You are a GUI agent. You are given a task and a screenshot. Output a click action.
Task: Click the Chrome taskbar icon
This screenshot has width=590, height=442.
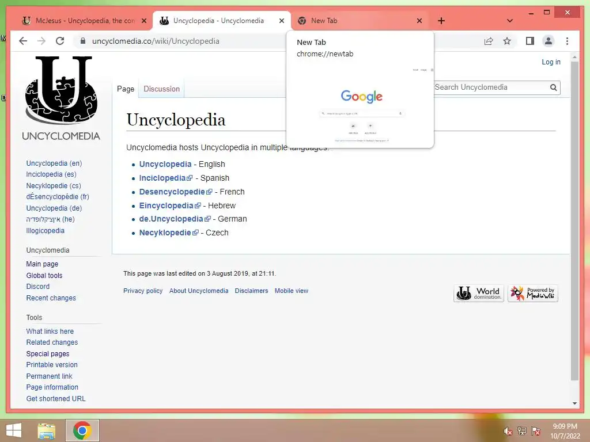(x=82, y=430)
